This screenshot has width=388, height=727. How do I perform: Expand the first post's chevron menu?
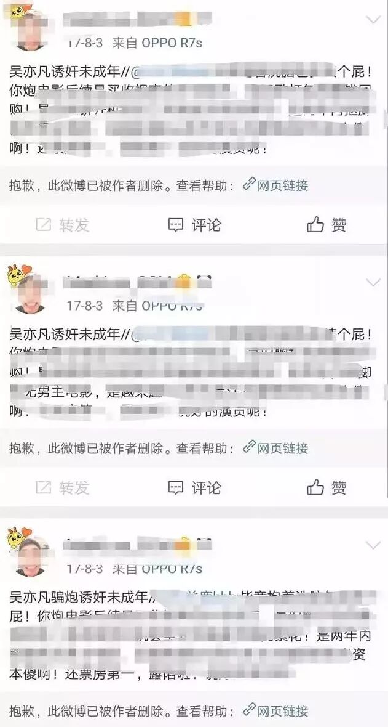(x=373, y=20)
